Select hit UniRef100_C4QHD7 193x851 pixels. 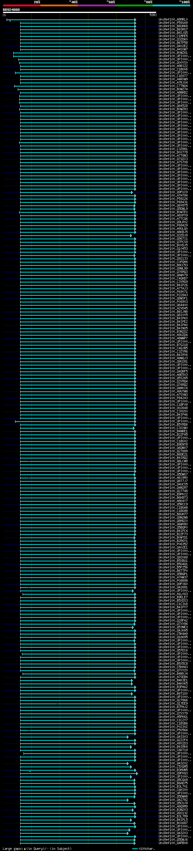pyautogui.click(x=173, y=279)
